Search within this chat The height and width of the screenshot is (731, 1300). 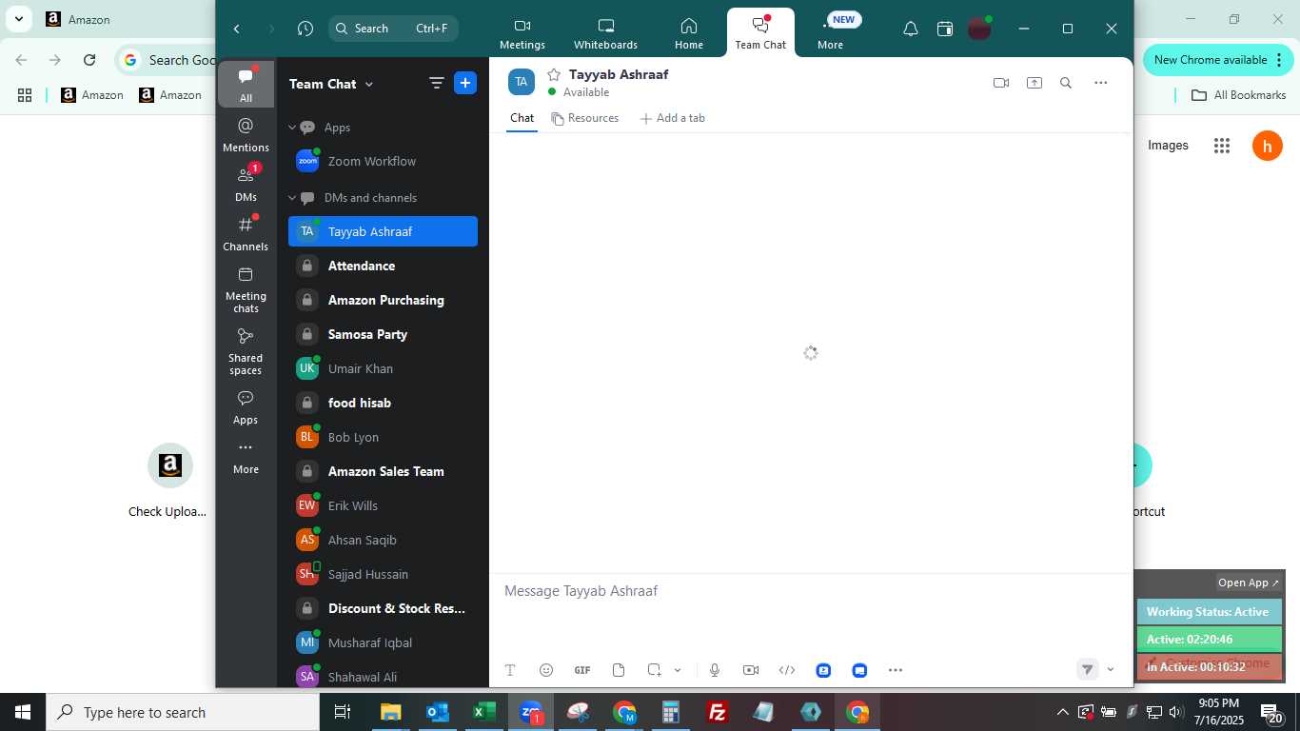[1066, 83]
